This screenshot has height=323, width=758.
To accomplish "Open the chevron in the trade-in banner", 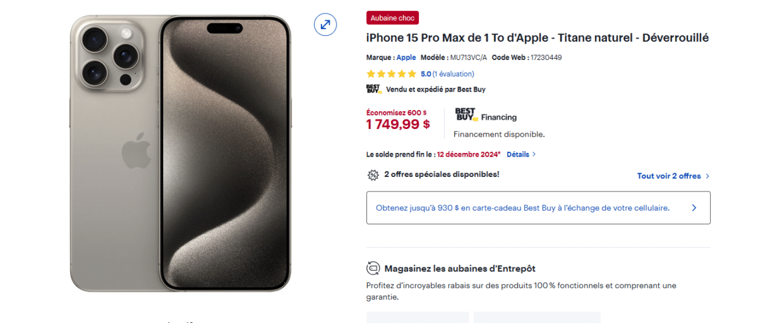I will (x=694, y=207).
